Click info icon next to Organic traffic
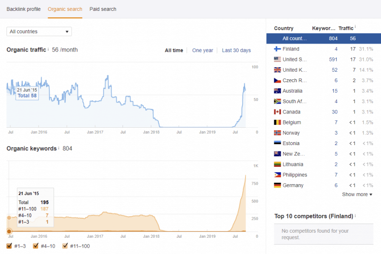 point(48,50)
